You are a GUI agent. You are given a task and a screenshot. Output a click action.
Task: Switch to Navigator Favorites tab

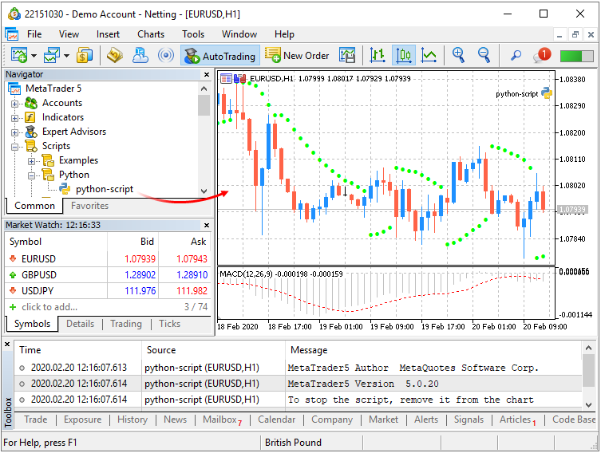[89, 206]
